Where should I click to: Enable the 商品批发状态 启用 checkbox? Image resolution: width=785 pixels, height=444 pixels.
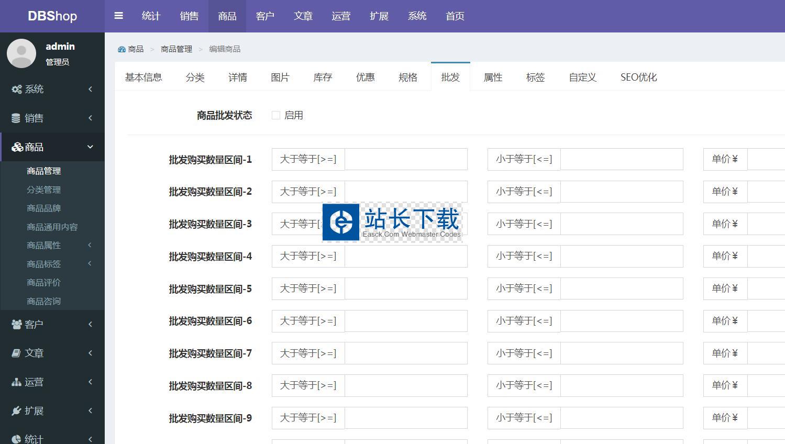[x=276, y=115]
